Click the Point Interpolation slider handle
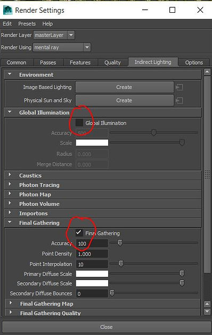This screenshot has height=335, width=212. [x=121, y=264]
